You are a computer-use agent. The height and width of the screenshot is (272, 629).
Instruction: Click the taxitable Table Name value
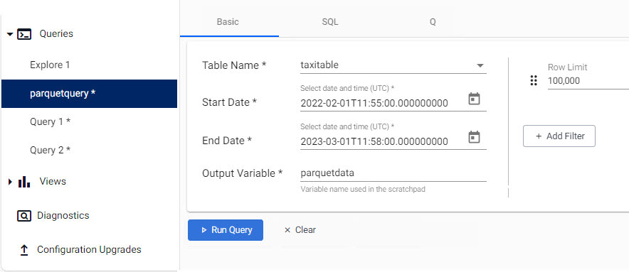(319, 65)
